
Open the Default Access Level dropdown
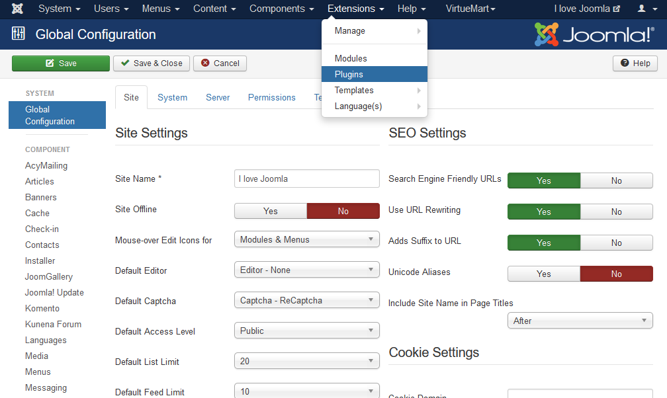coord(307,331)
